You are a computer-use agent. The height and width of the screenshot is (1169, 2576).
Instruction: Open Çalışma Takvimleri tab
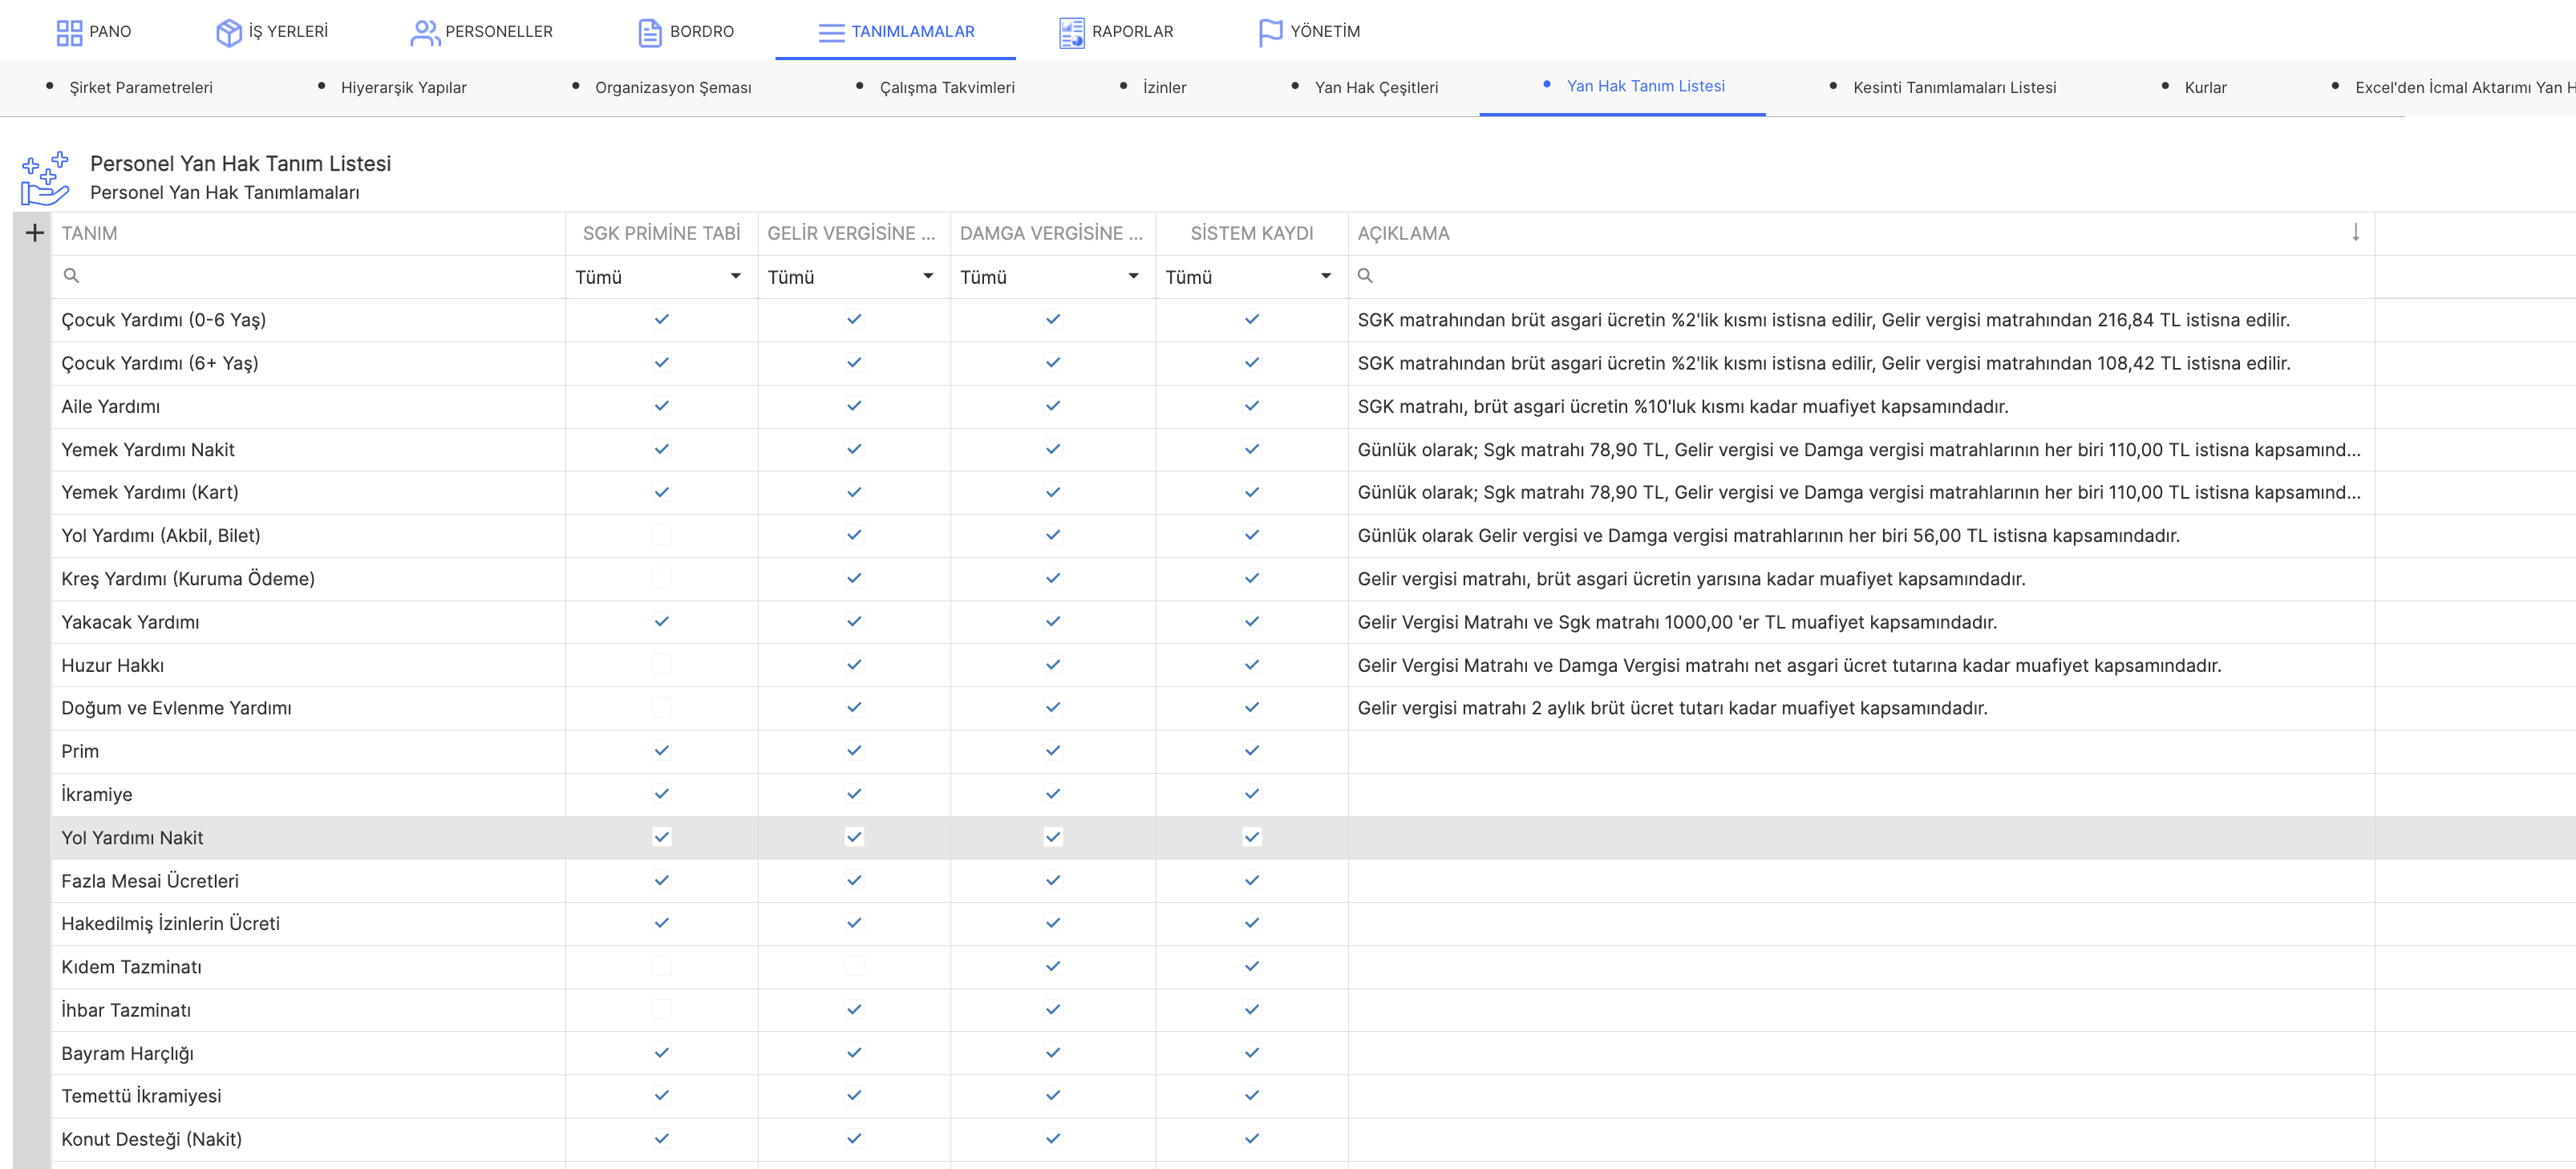click(947, 87)
